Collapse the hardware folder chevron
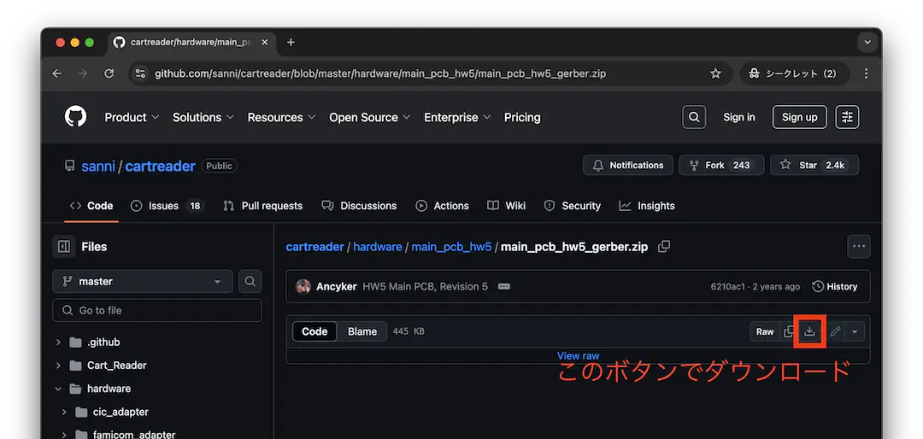923x439 pixels. pos(58,389)
